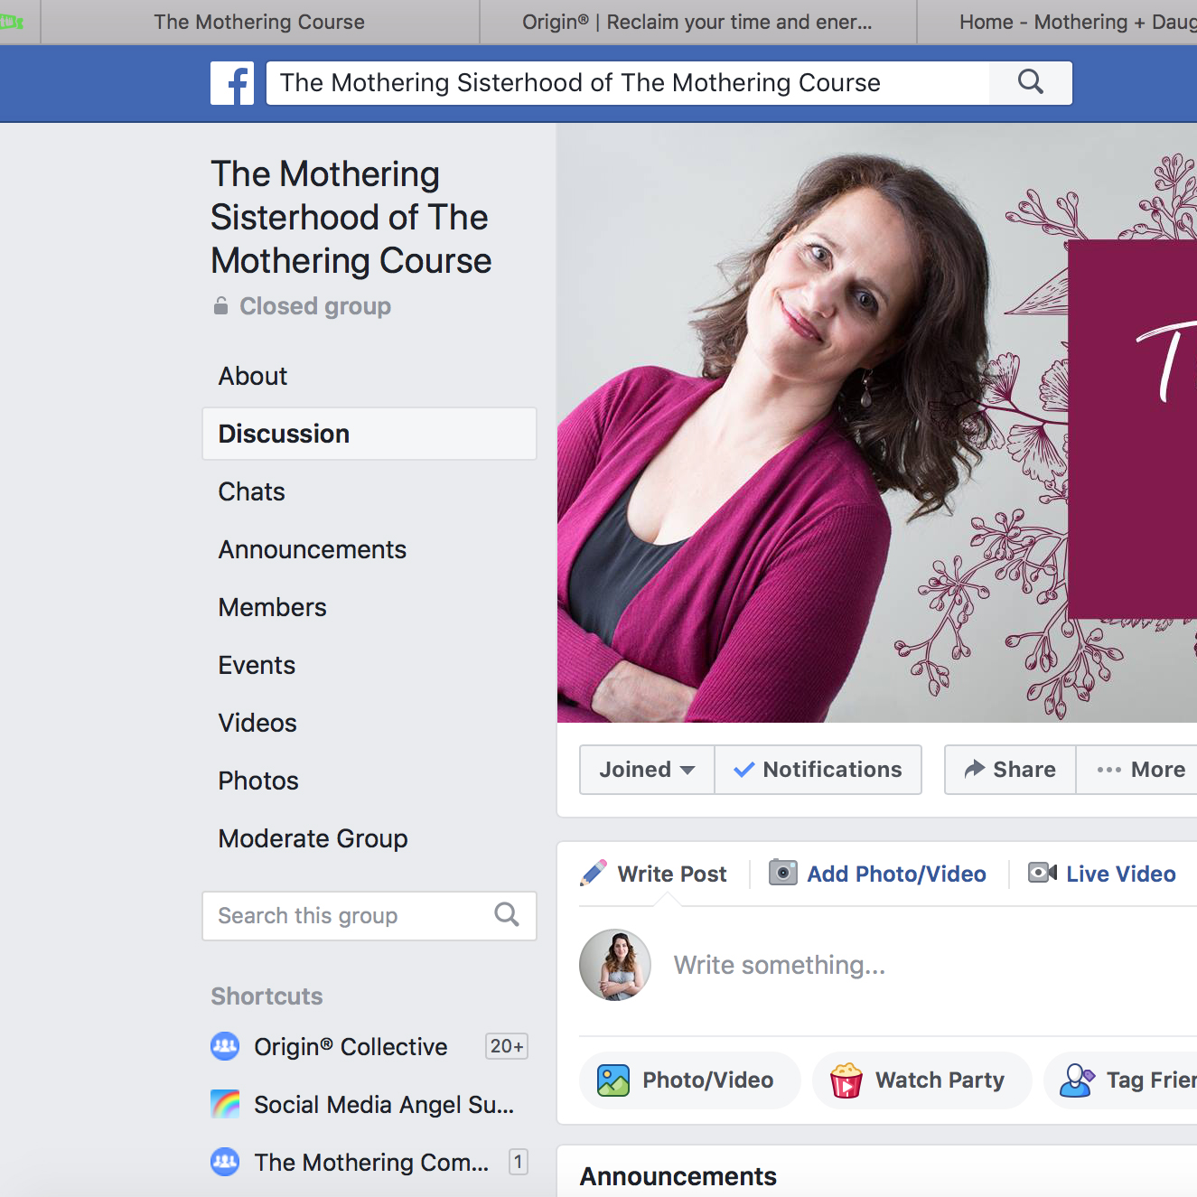Image resolution: width=1197 pixels, height=1197 pixels.
Task: Open the Moderate Group section
Action: (x=313, y=838)
